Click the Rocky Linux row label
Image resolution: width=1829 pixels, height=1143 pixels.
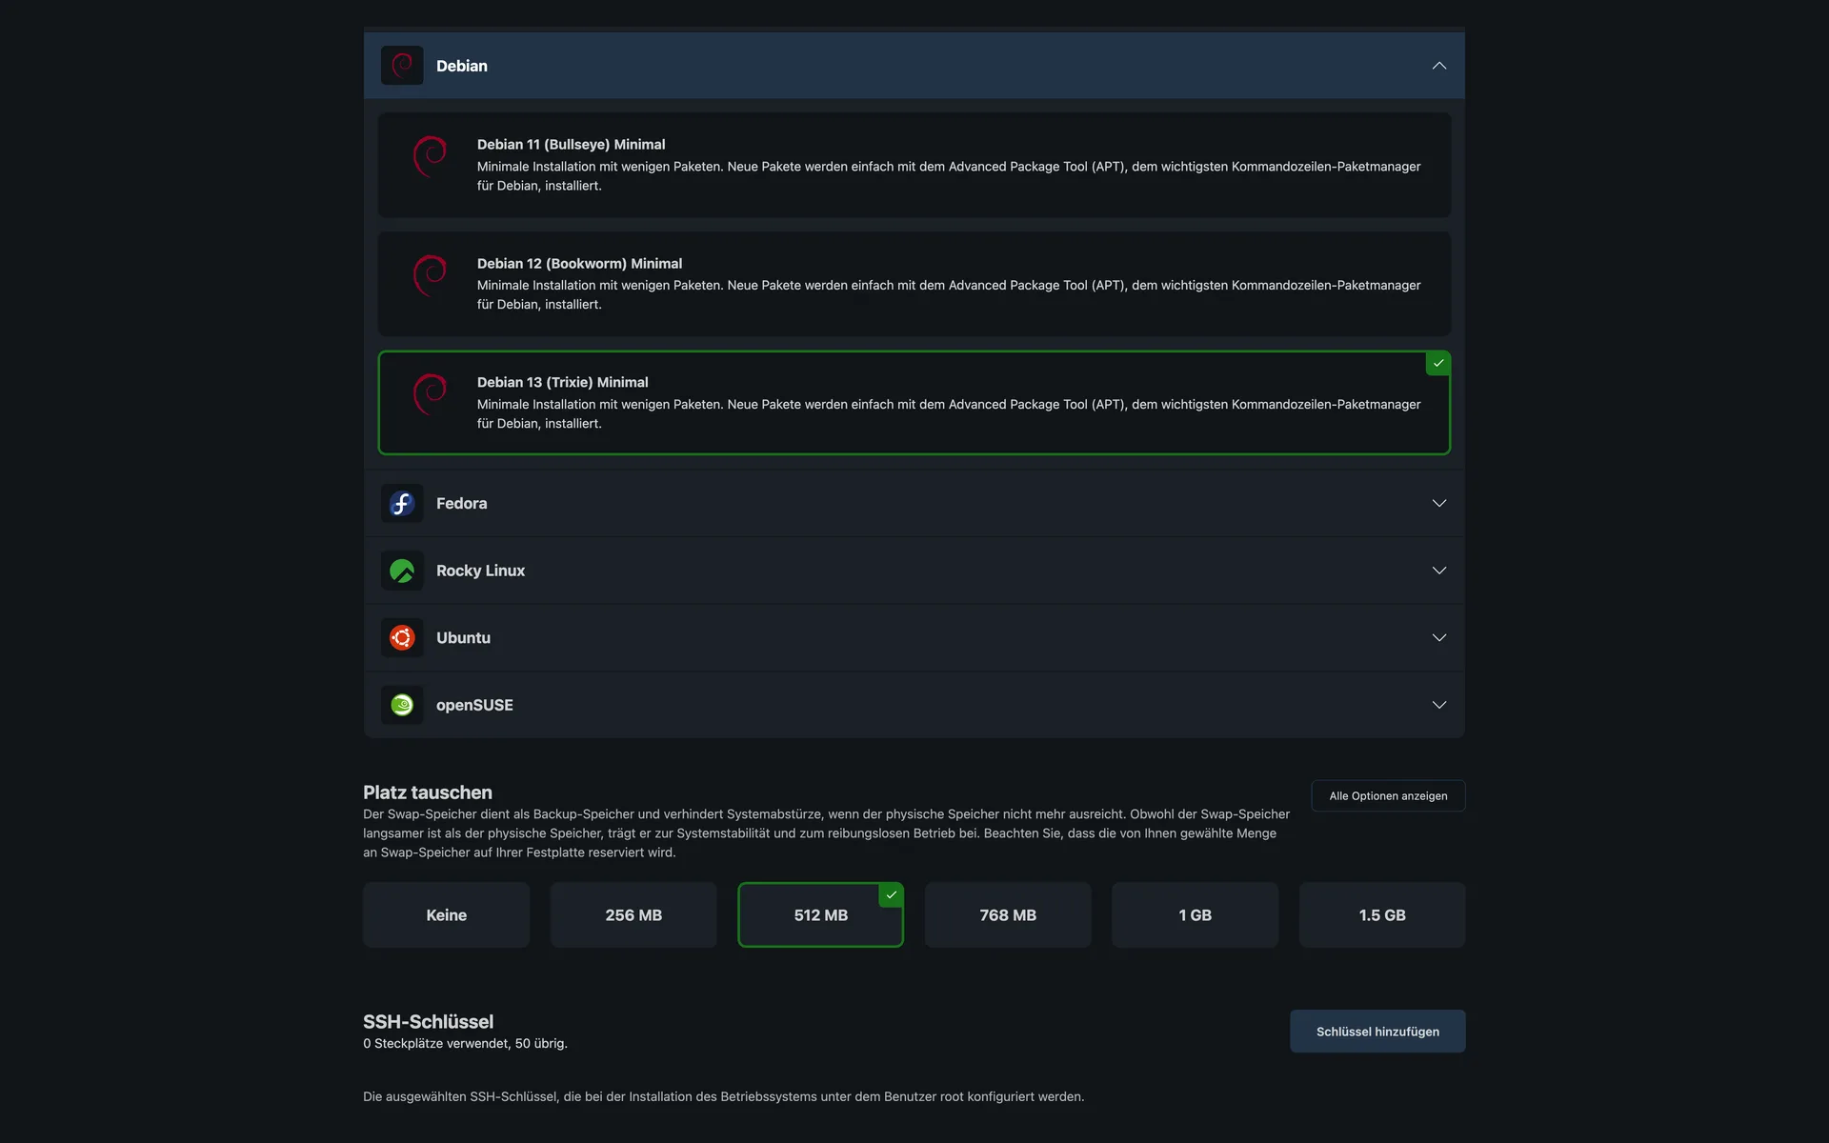[x=480, y=571]
